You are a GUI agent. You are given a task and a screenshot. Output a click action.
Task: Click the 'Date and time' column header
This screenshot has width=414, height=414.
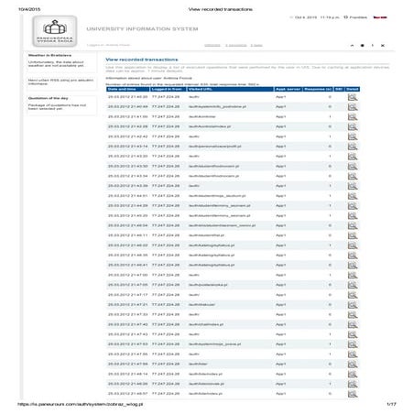[x=128, y=89]
